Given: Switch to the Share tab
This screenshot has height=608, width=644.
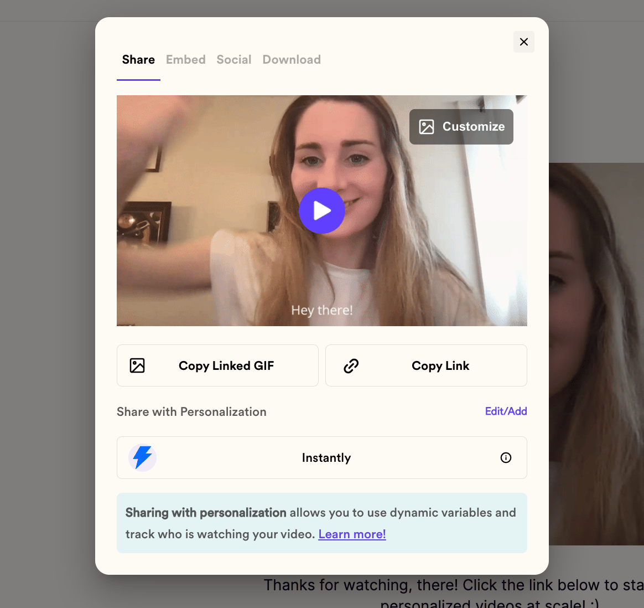Looking at the screenshot, I should click(x=138, y=60).
